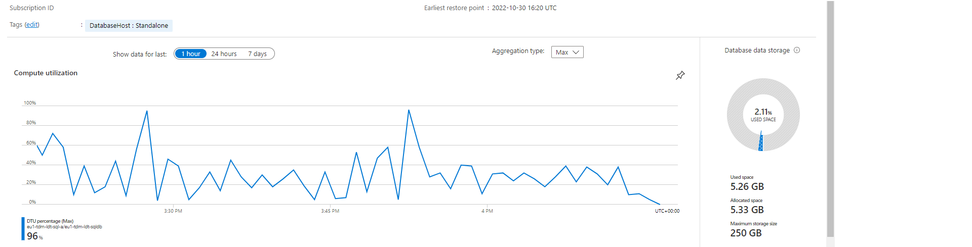Click the blue legend color bar

click(x=23, y=229)
